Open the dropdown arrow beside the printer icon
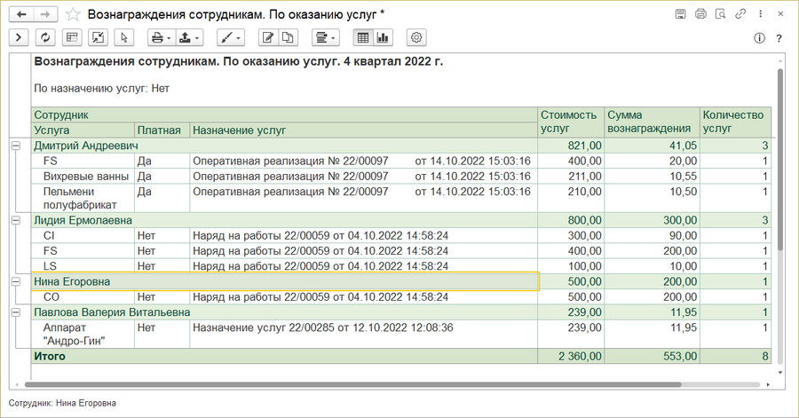This screenshot has height=418, width=799. [170, 38]
